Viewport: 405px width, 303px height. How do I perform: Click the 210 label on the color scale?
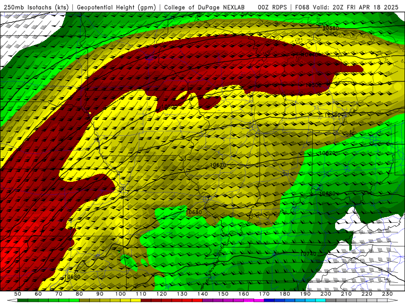[x=346, y=294]
